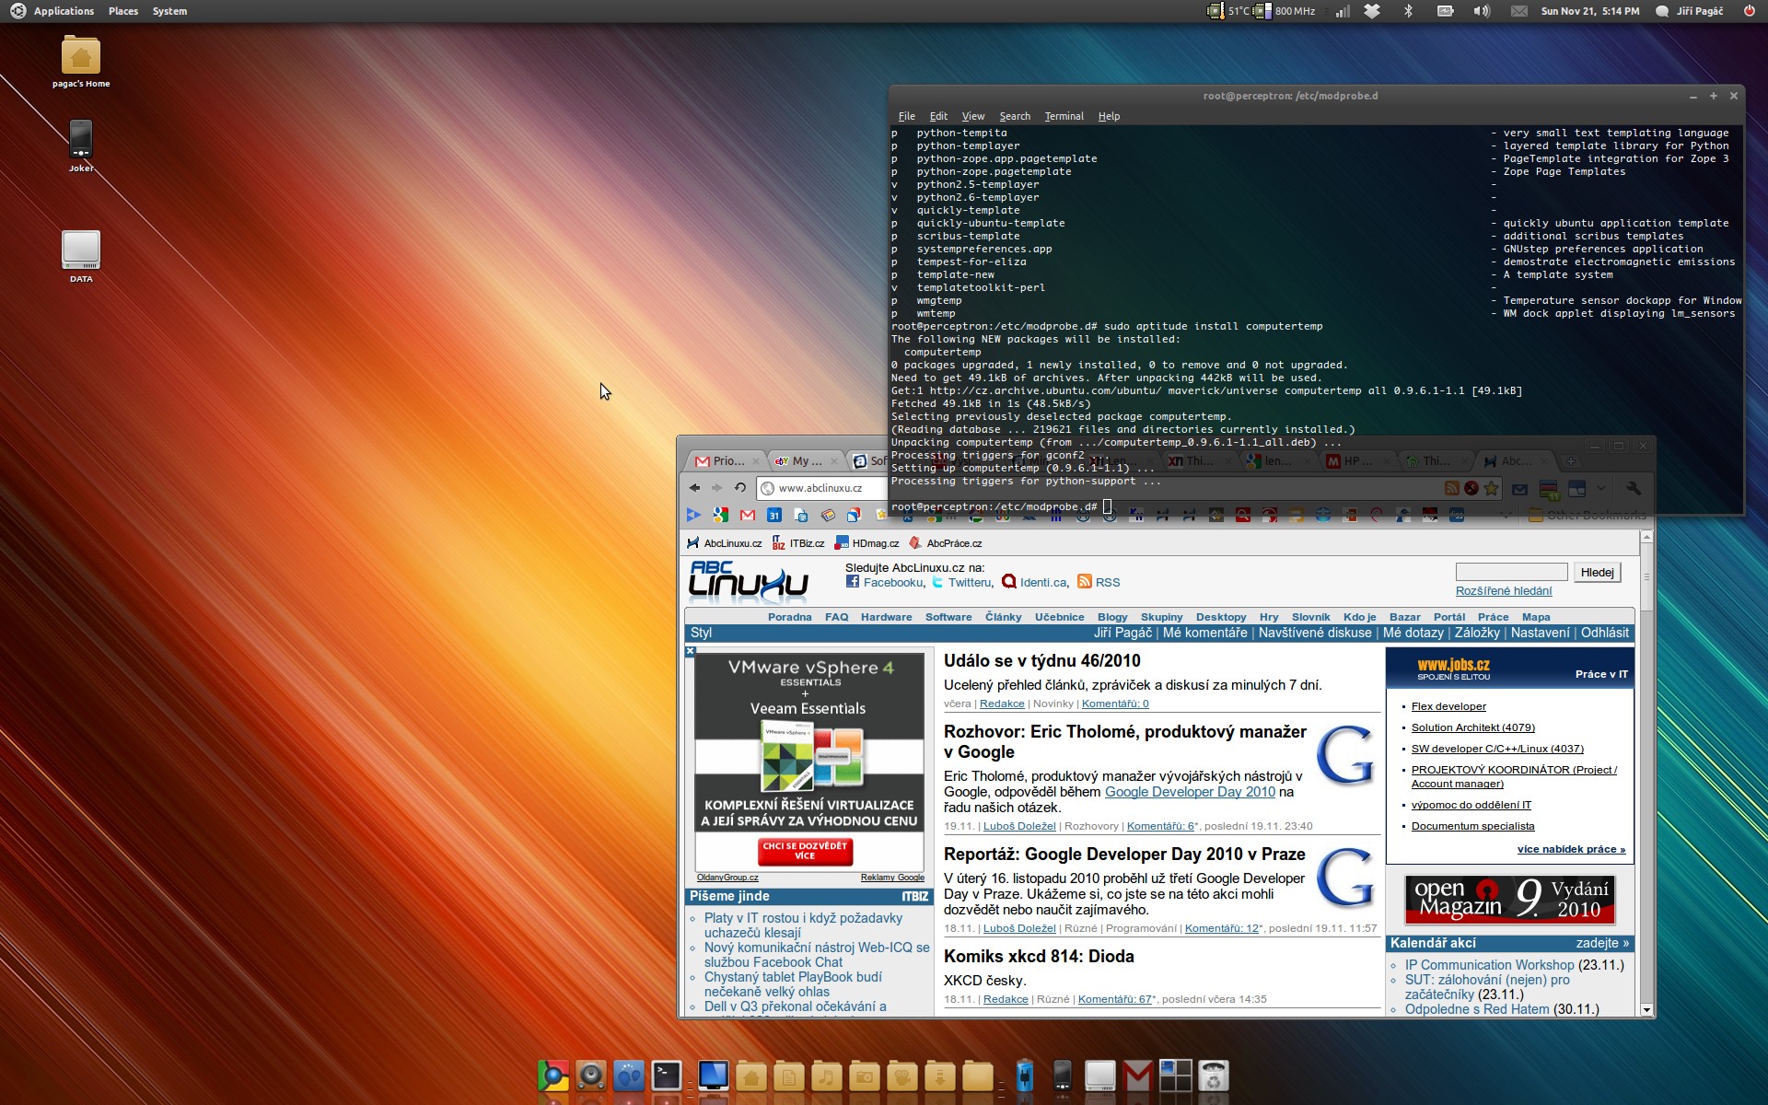
Task: Open the phone device icon in dock
Action: click(1063, 1076)
